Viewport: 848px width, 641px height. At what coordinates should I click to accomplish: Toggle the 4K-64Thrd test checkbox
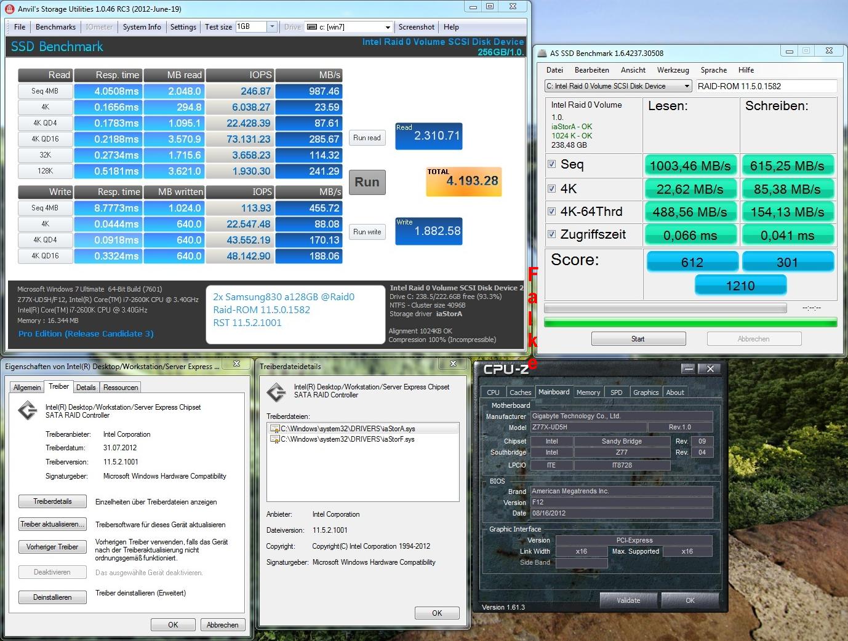pyautogui.click(x=552, y=212)
